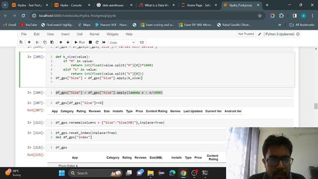Viewport: 318px width, 179px height.
Task: Open Microsoft Edge from the taskbar
Action: coord(172,173)
